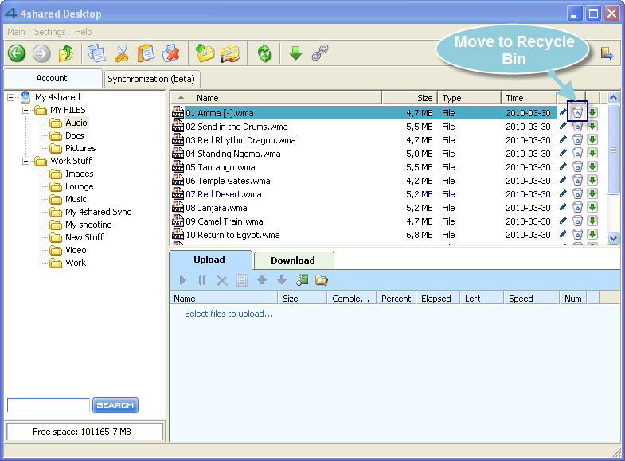Click recycle bin icon for 04 Standing Ngoma.wma

[x=577, y=154]
